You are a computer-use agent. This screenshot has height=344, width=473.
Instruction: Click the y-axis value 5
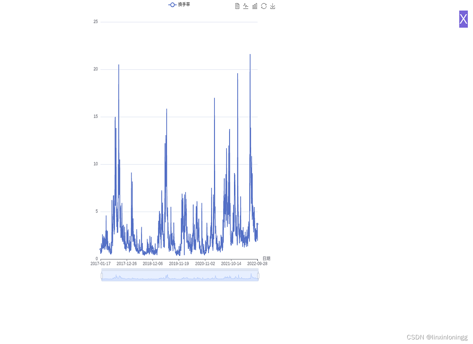click(x=97, y=211)
